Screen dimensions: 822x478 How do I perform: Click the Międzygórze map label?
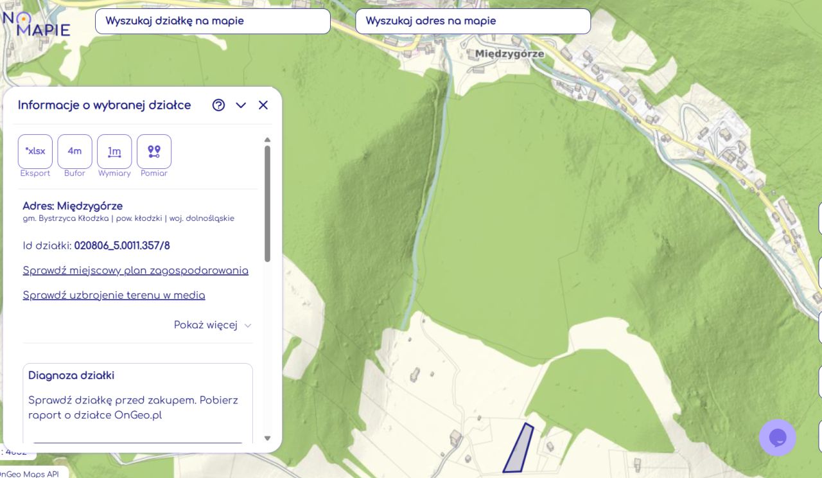(x=510, y=54)
